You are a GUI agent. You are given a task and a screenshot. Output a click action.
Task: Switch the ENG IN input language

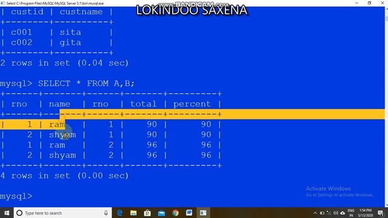(351, 213)
